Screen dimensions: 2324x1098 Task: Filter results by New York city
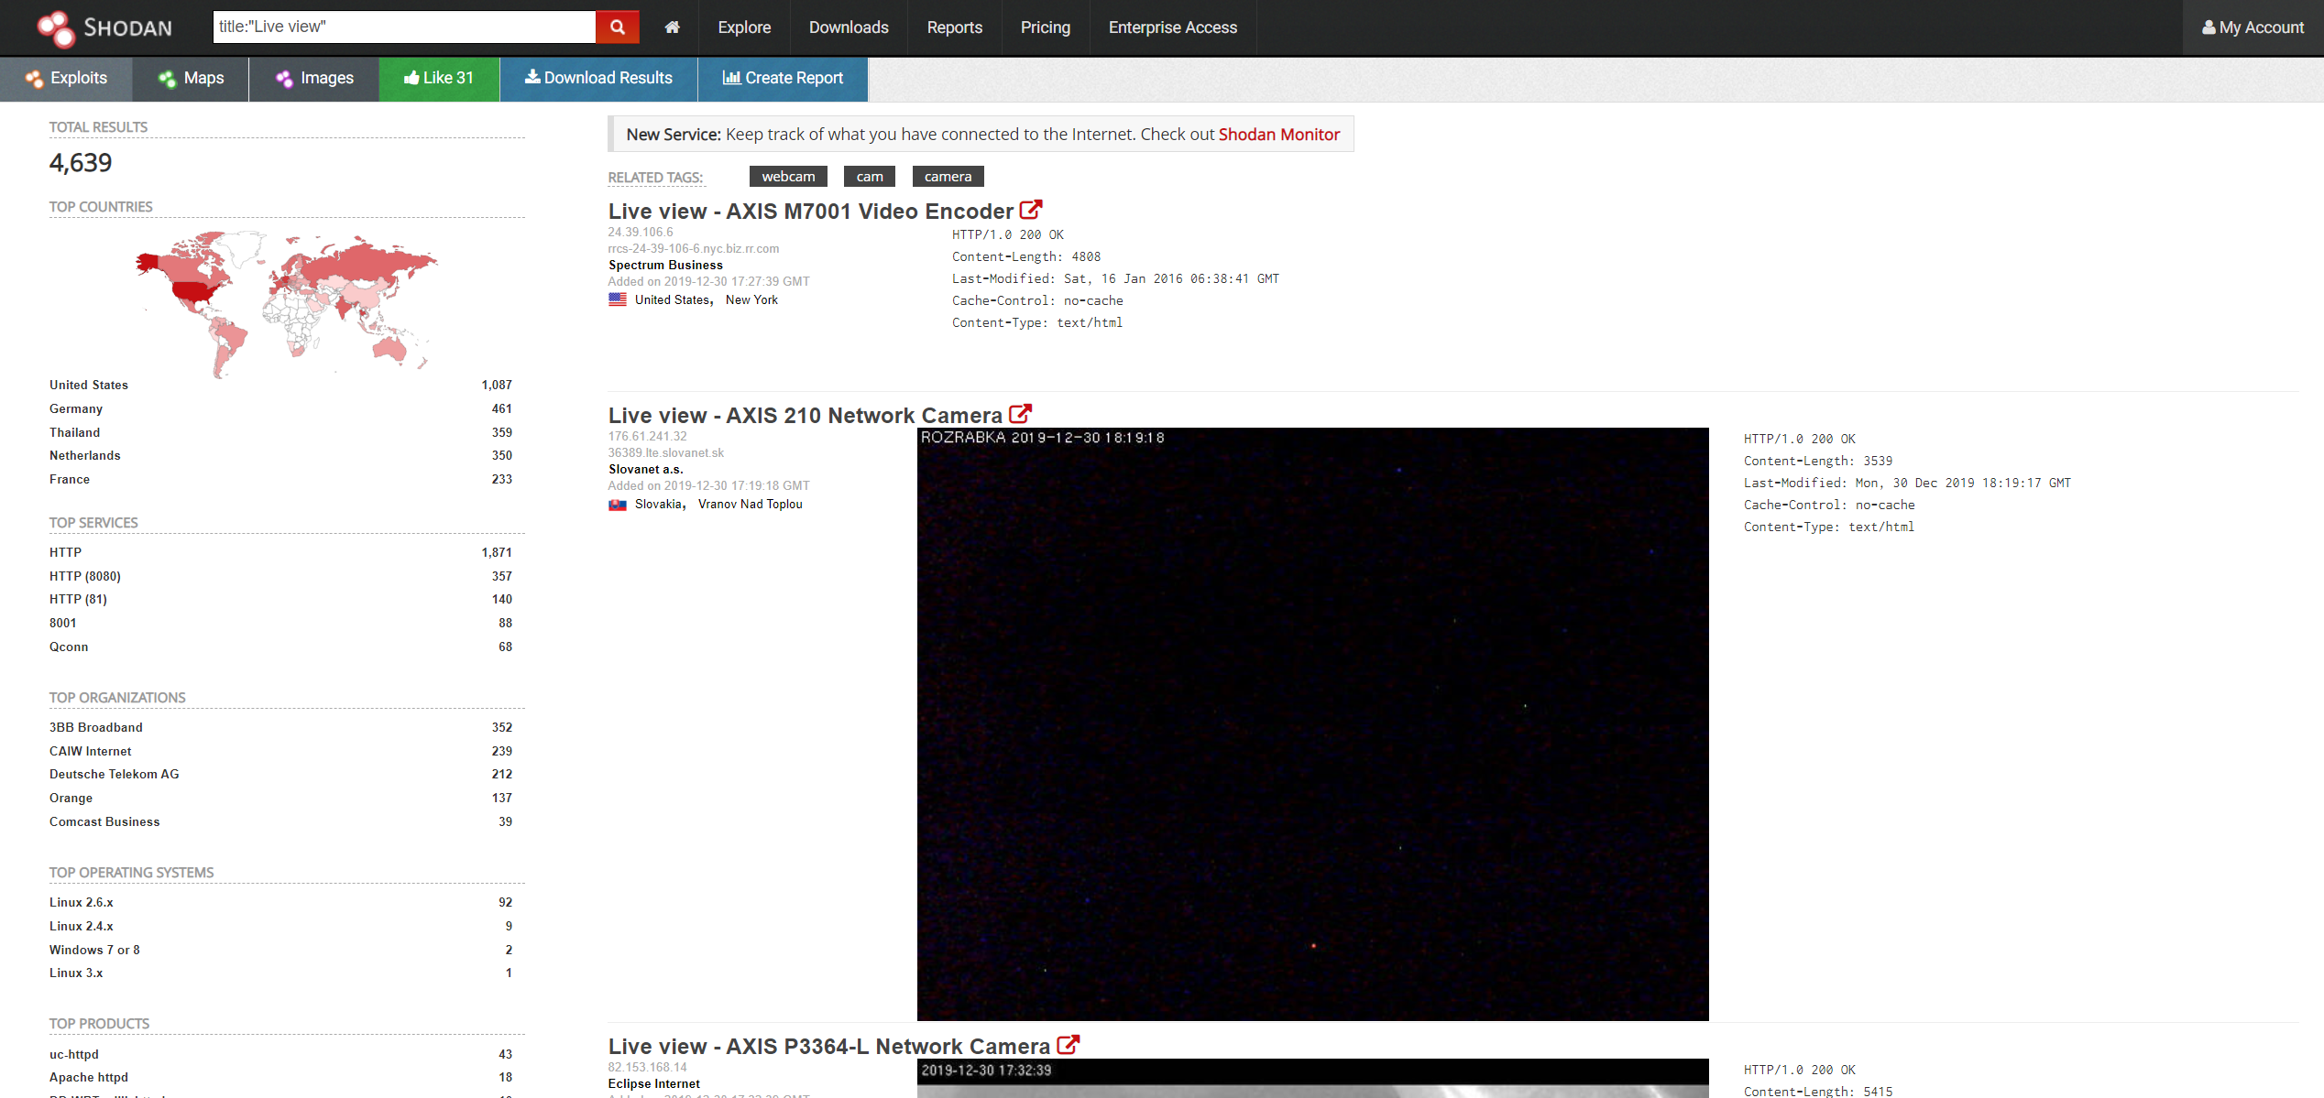[x=751, y=299]
